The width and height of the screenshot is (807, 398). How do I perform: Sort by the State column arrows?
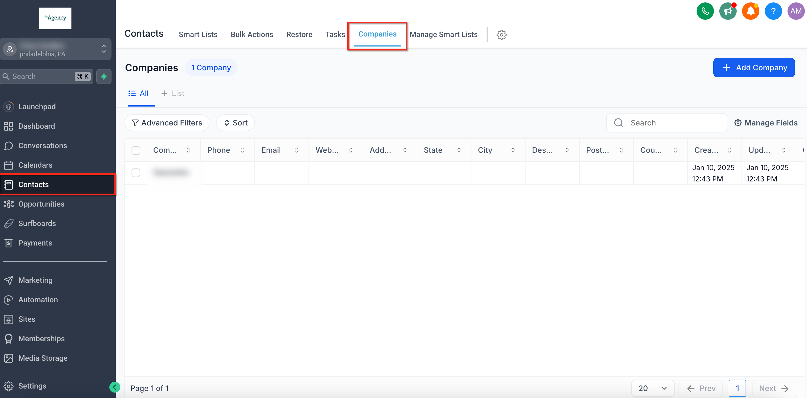(x=459, y=150)
